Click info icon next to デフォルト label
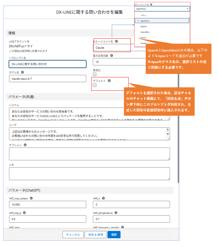The image size is (218, 247). coord(109,81)
